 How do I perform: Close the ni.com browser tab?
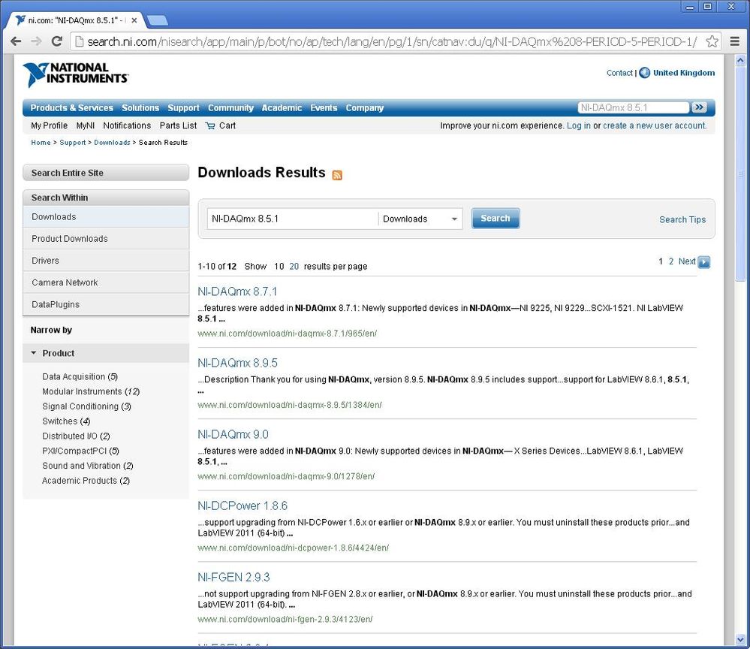[x=134, y=20]
